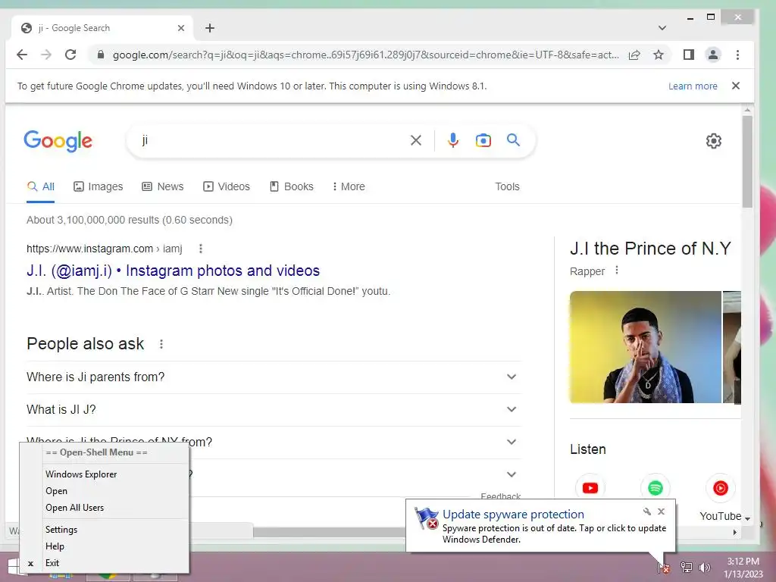Open Action Center flag tray icon
The height and width of the screenshot is (582, 776).
pyautogui.click(x=664, y=568)
